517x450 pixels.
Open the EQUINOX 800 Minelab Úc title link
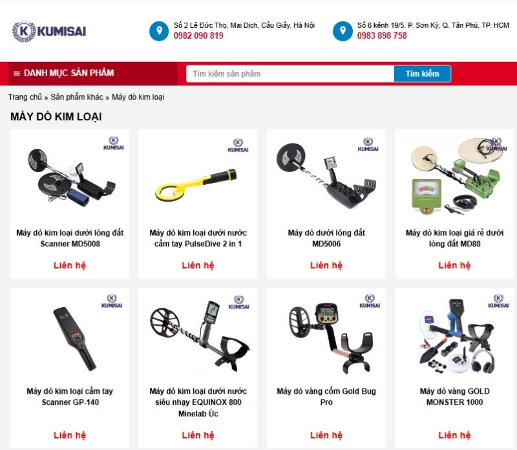tap(198, 402)
